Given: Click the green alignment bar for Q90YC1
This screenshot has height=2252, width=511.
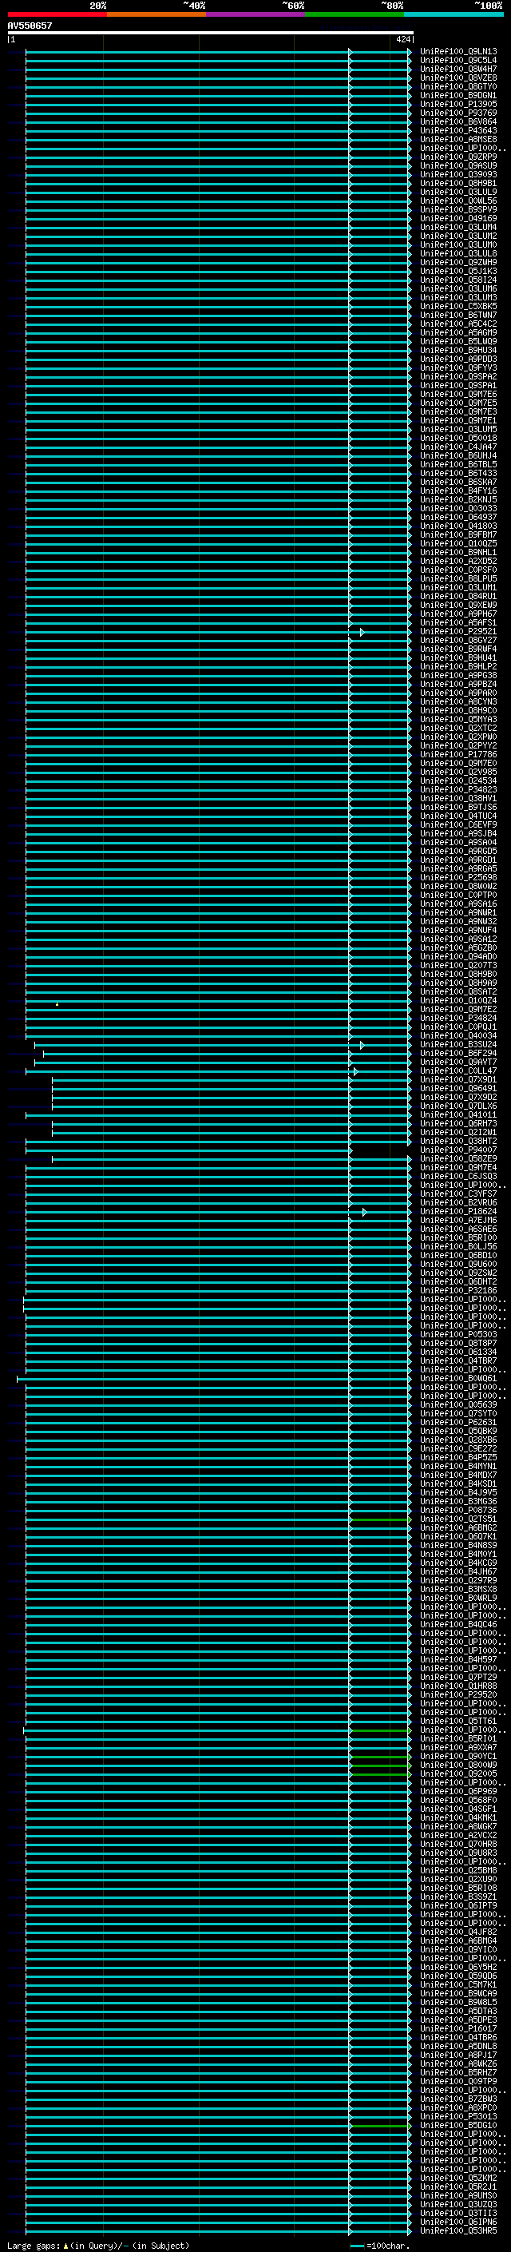Looking at the screenshot, I should [379, 1757].
